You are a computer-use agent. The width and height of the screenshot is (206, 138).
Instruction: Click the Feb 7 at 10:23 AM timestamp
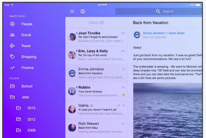pyautogui.click(x=154, y=37)
